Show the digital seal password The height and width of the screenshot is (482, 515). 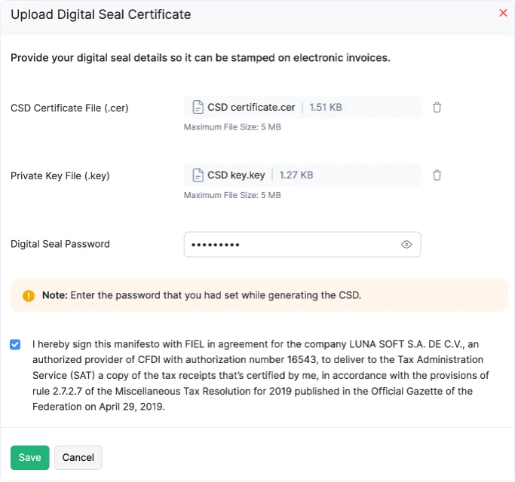(x=406, y=245)
